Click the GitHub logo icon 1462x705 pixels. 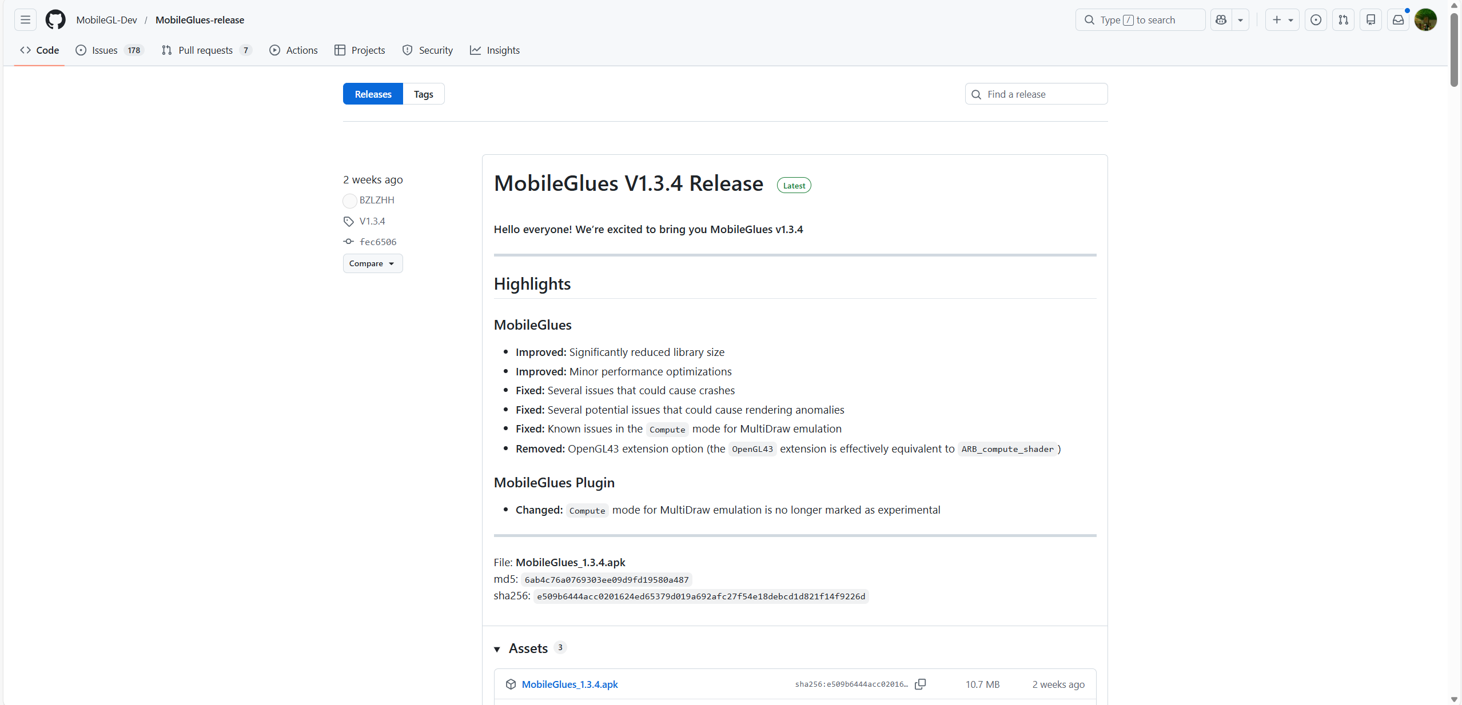(55, 19)
